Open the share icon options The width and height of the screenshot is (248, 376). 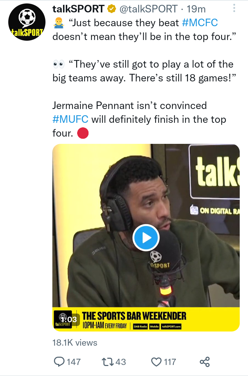coord(205,362)
